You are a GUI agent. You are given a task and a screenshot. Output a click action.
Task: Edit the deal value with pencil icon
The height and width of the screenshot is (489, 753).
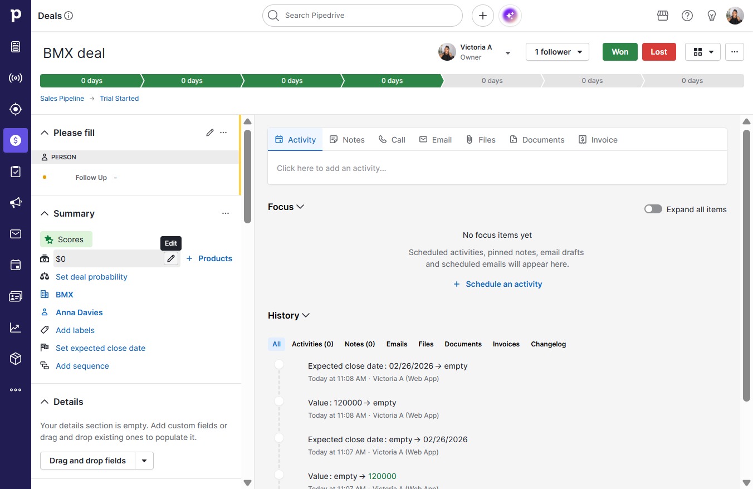[171, 258]
